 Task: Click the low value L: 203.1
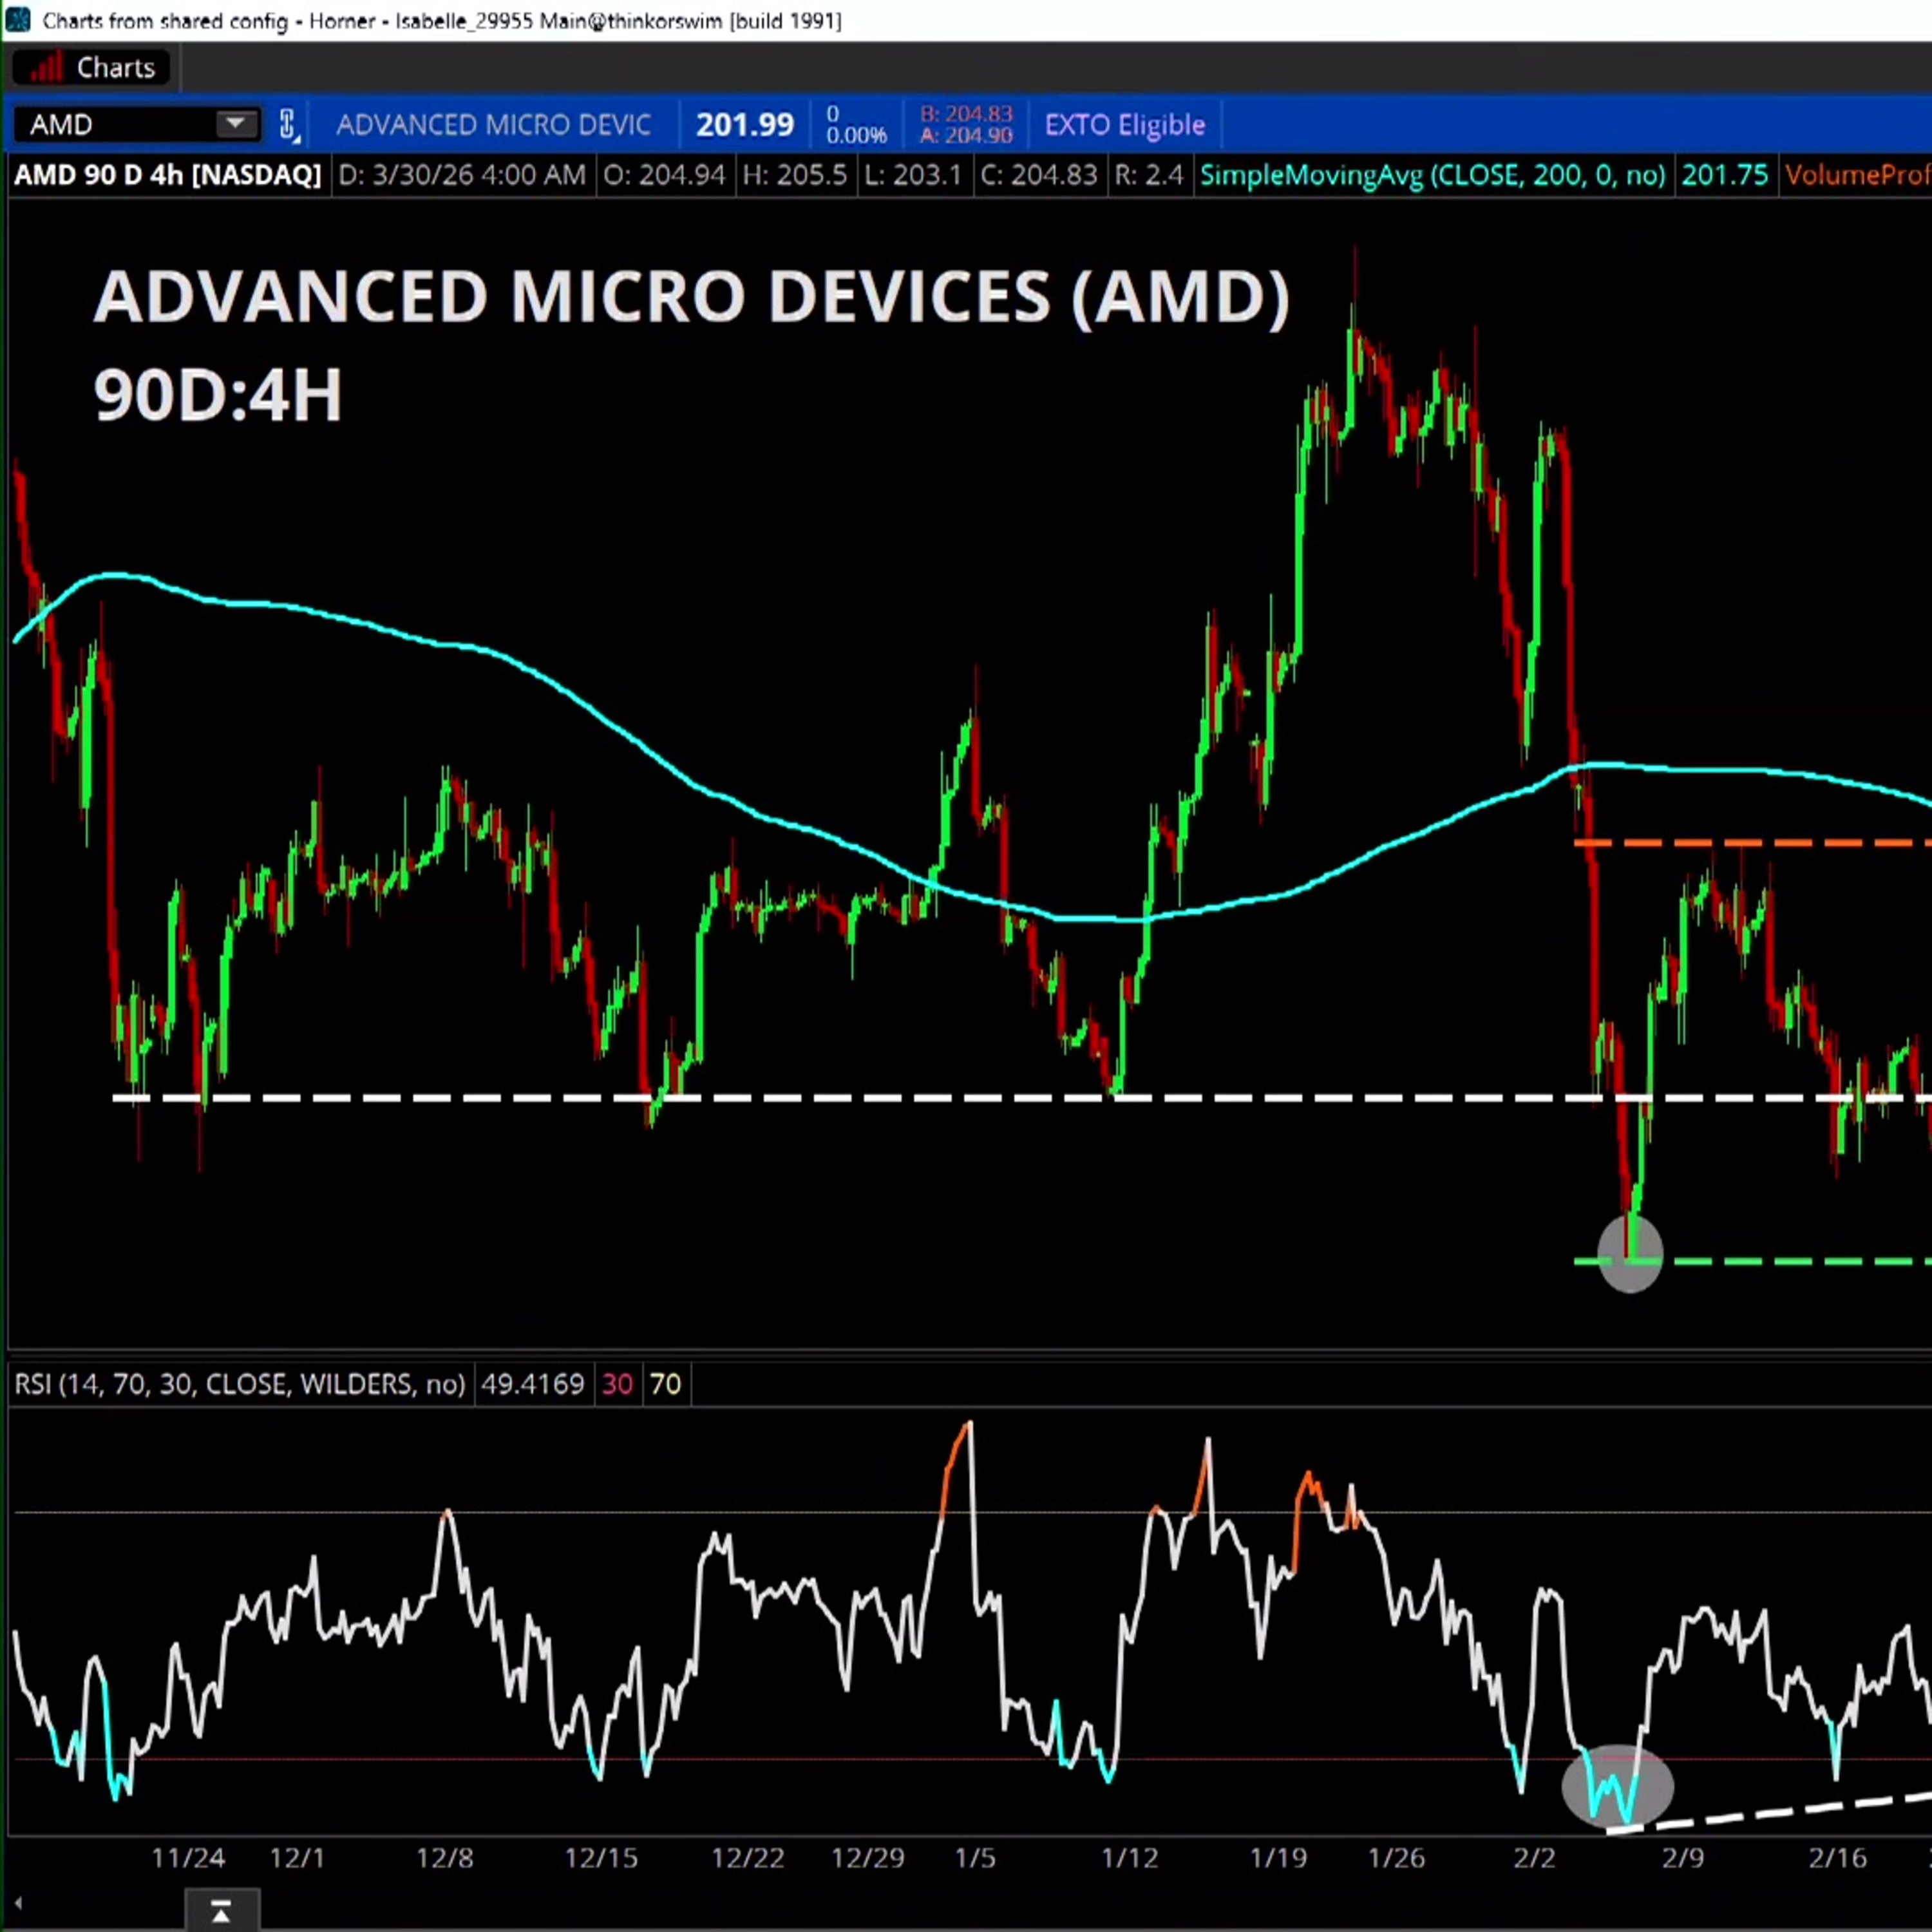[x=913, y=175]
